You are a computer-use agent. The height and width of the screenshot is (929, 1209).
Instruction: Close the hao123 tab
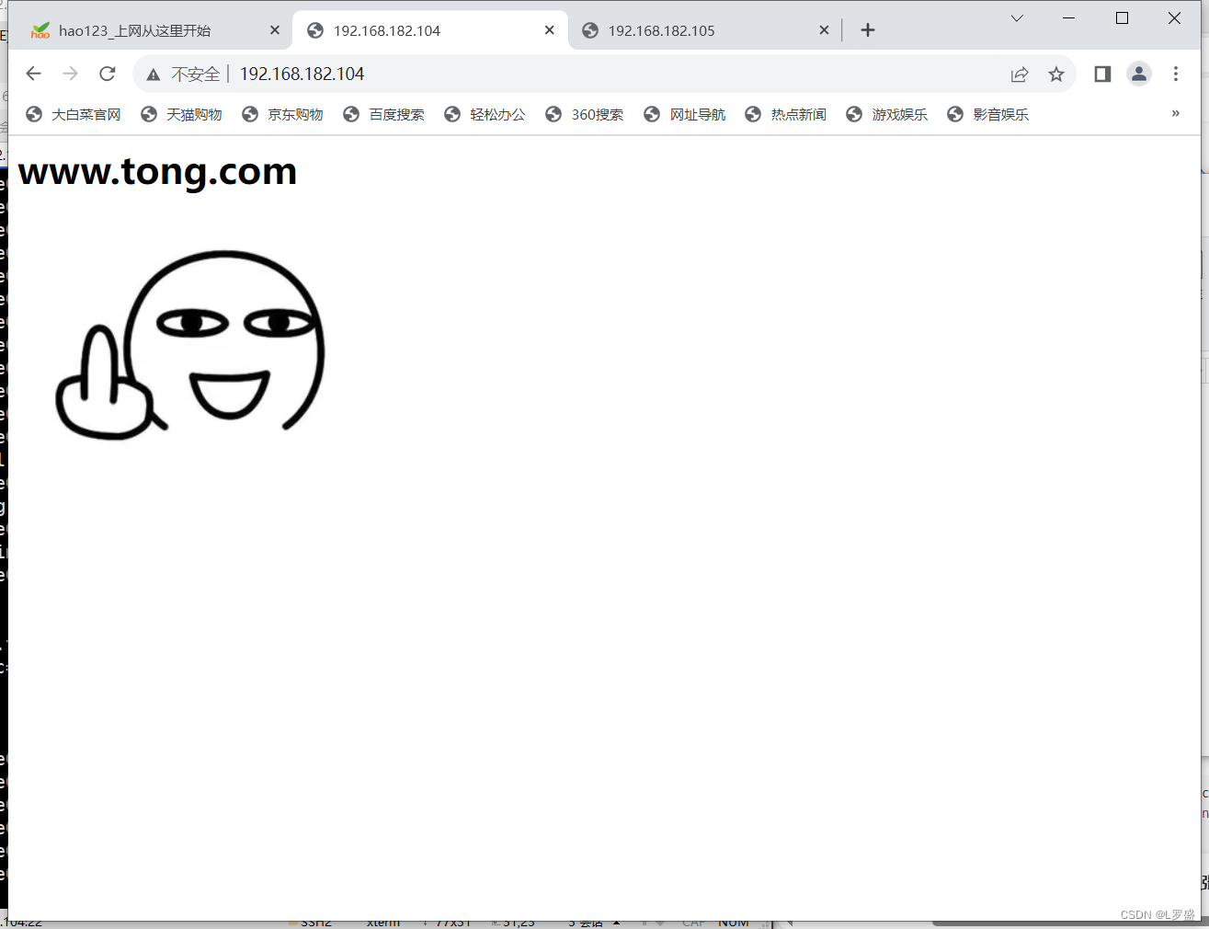tap(275, 30)
